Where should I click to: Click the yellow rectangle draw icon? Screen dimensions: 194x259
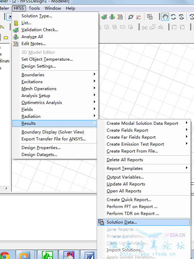(6, 38)
